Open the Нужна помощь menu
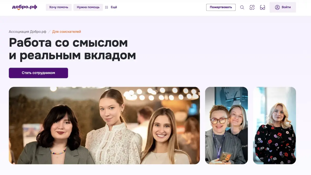 tap(88, 7)
